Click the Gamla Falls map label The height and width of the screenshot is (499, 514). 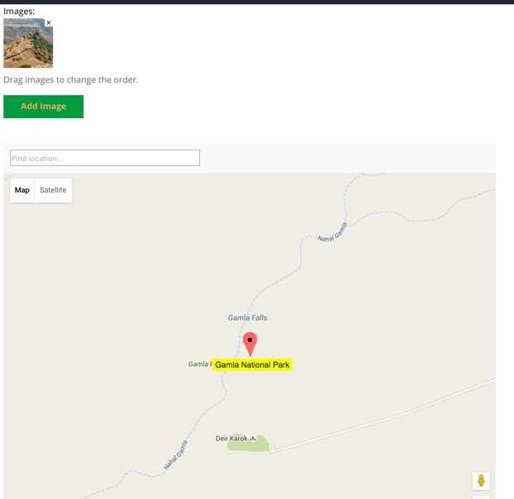coord(247,317)
